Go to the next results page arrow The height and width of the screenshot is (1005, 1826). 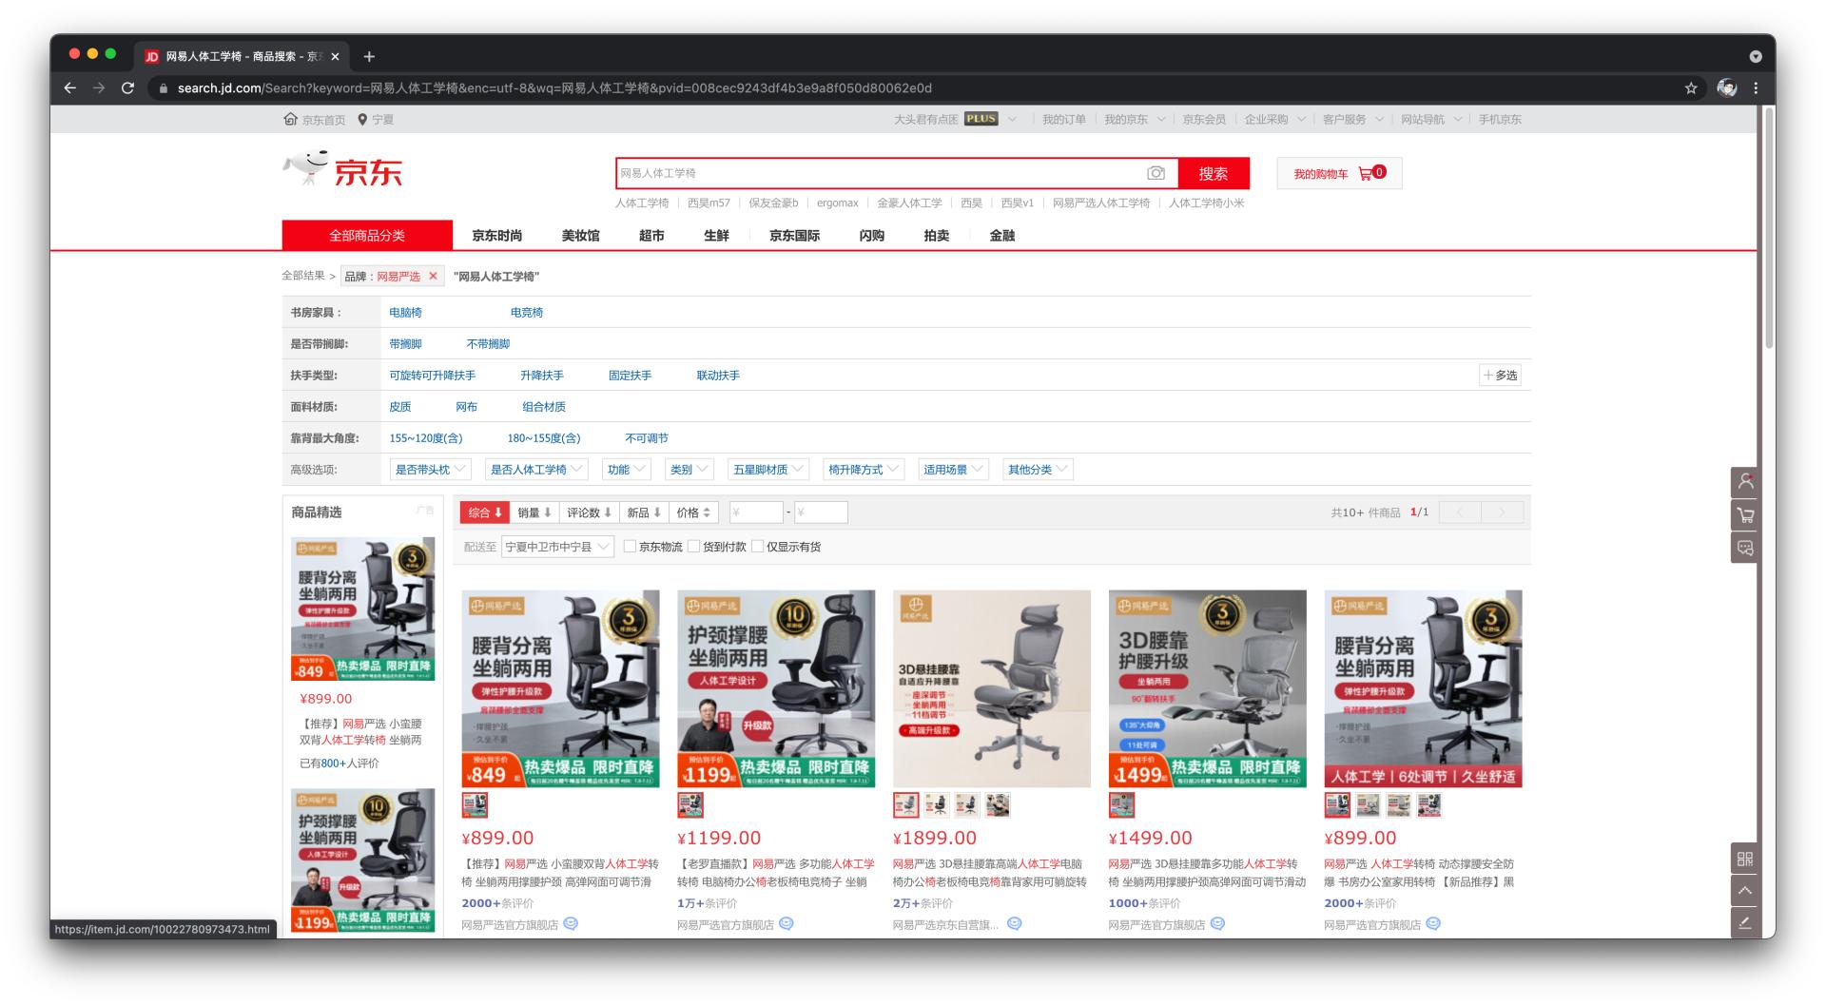(1503, 512)
